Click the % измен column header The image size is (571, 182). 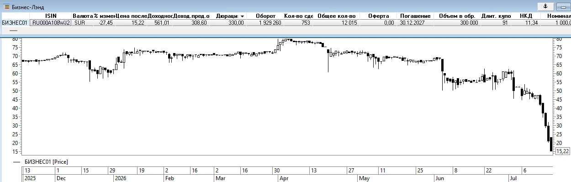tap(105, 16)
